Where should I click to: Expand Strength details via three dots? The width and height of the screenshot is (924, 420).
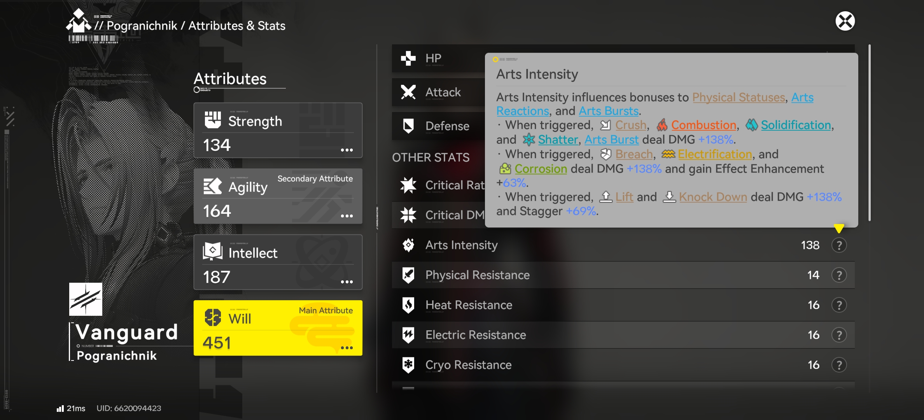pyautogui.click(x=346, y=150)
